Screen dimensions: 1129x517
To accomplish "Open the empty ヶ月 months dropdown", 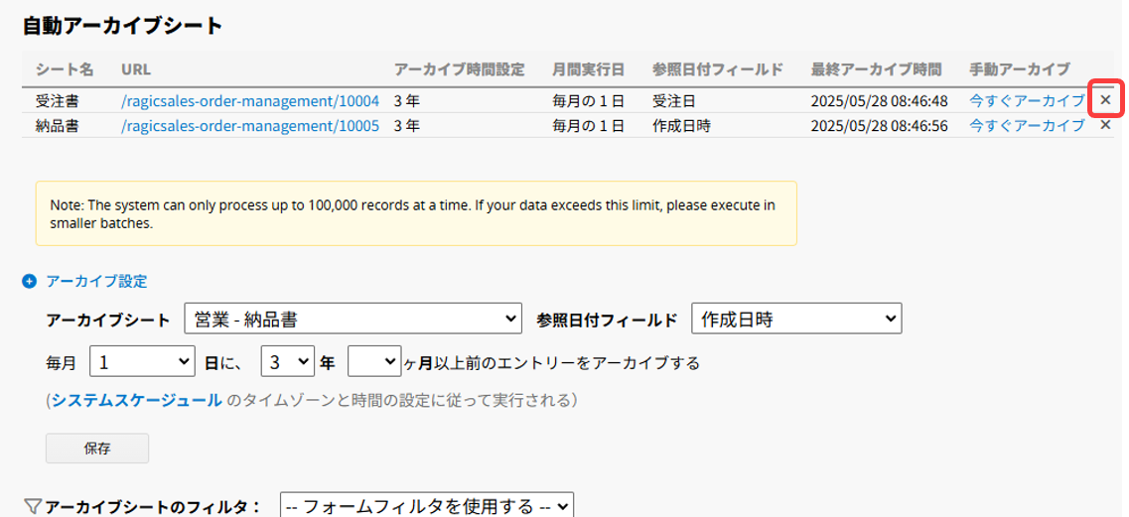I will click(x=373, y=362).
